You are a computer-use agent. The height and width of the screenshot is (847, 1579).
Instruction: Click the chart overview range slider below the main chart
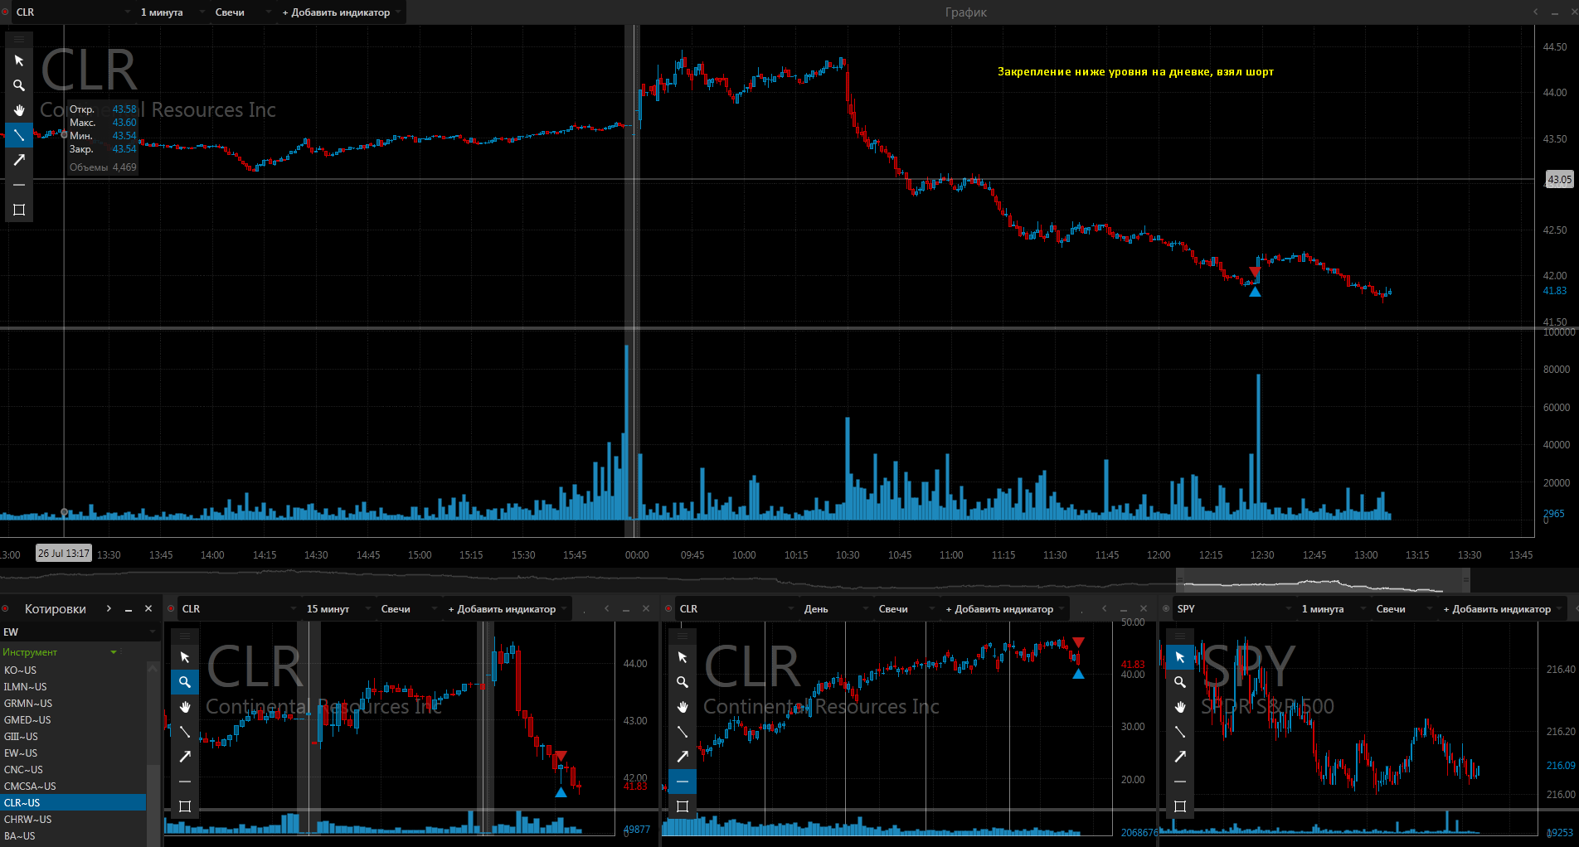[1322, 580]
